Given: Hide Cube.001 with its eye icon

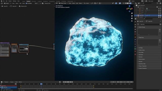Looking at the screenshot, I should (159, 15).
